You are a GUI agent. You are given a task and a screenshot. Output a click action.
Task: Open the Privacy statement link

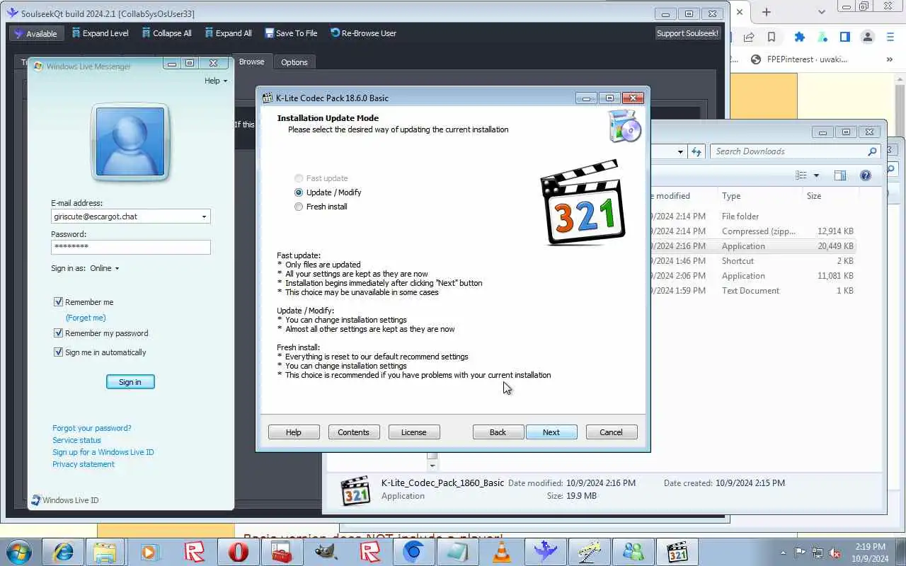click(x=83, y=464)
